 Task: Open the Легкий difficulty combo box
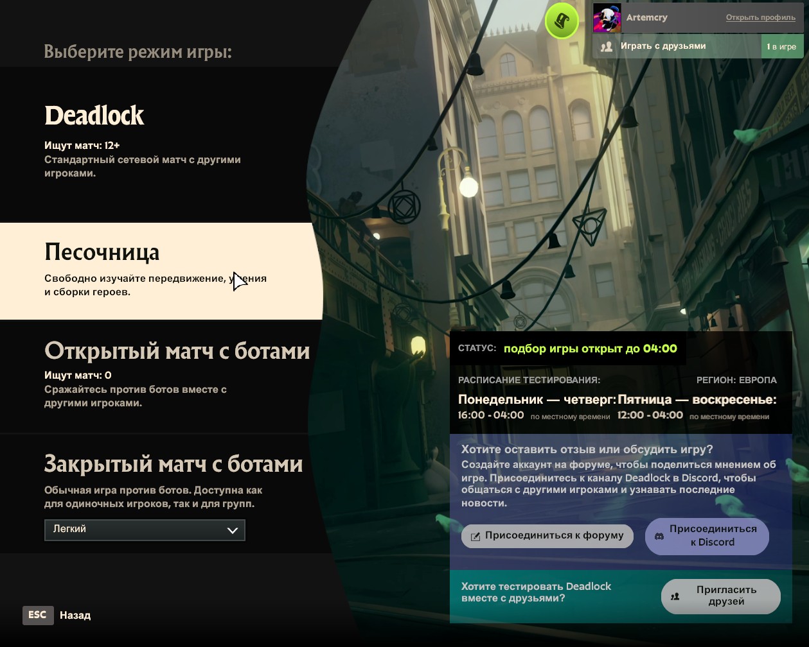[x=145, y=530]
